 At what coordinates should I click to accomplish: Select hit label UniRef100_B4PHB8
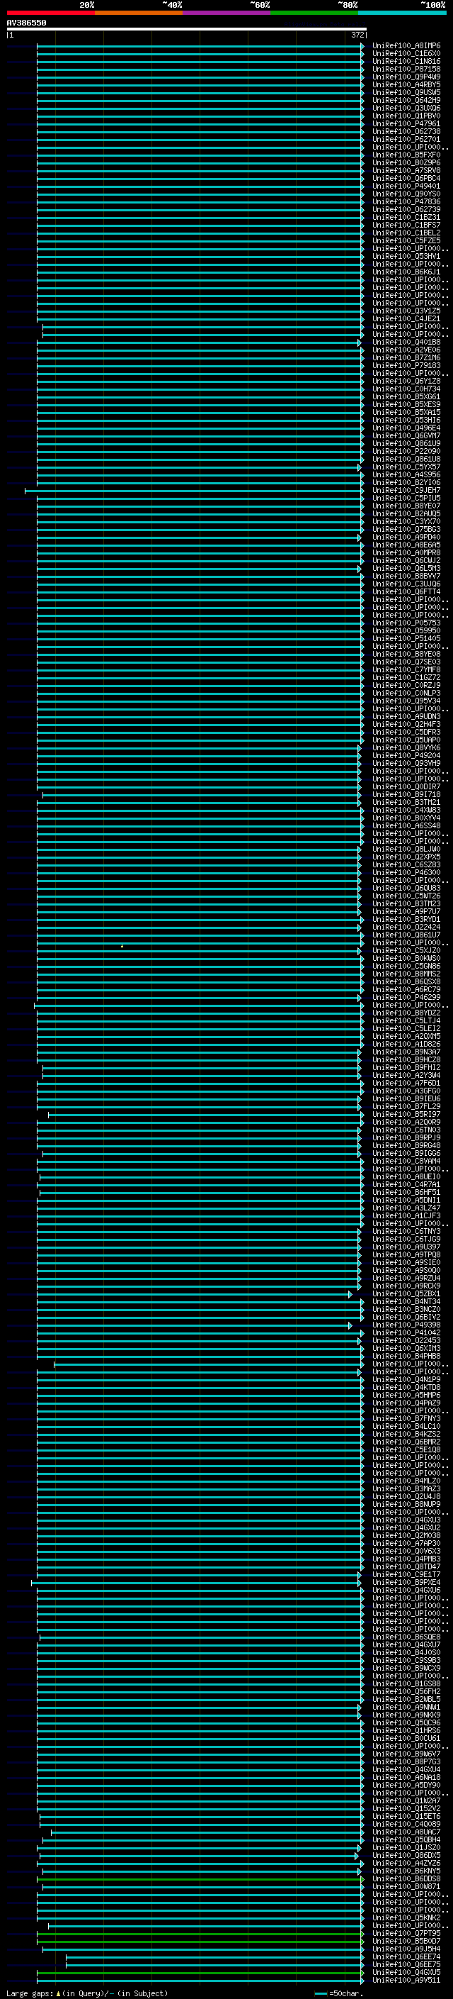click(406, 1356)
